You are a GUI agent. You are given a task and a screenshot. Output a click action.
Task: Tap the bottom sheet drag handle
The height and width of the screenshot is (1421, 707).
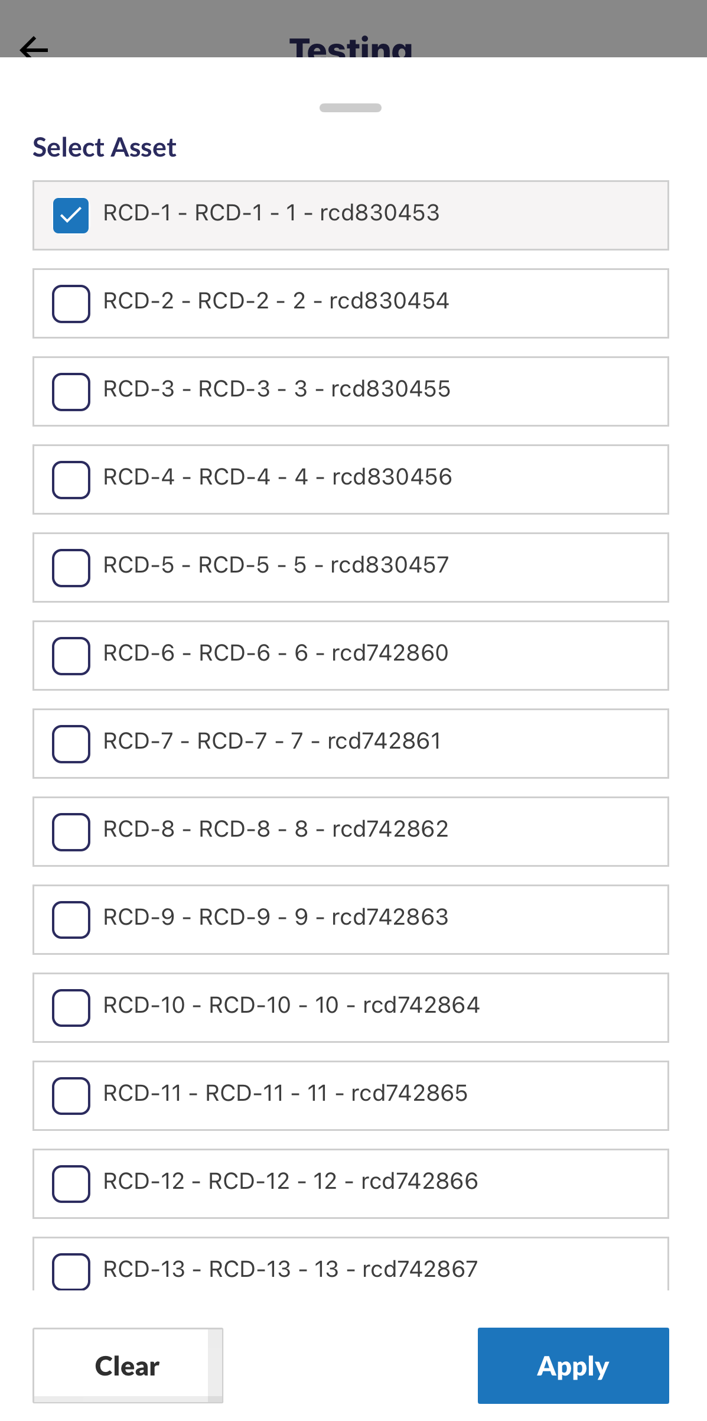coord(350,108)
